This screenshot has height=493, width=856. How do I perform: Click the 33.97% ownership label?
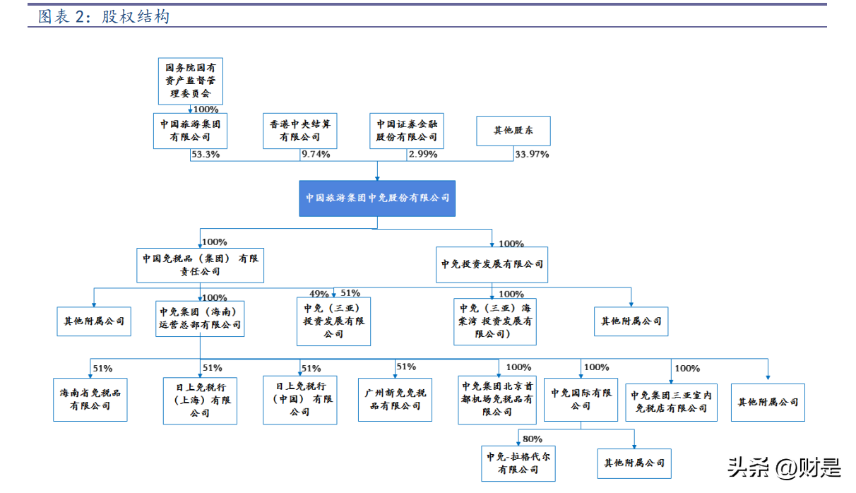point(532,154)
